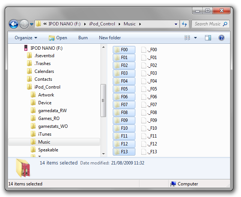
Task: Click navigation pane scroll down arrow
Action: 103,154
